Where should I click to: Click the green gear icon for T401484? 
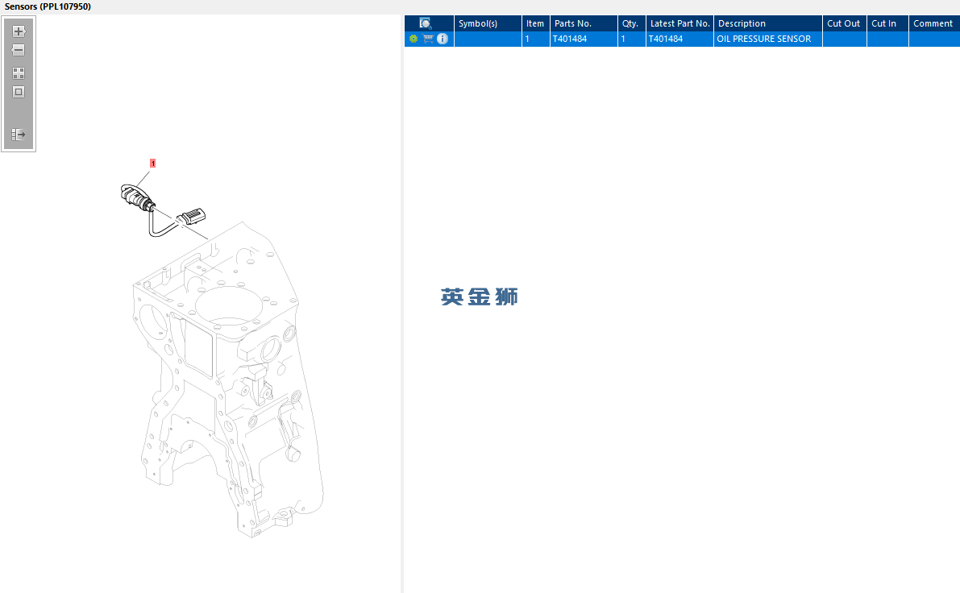pyautogui.click(x=414, y=39)
